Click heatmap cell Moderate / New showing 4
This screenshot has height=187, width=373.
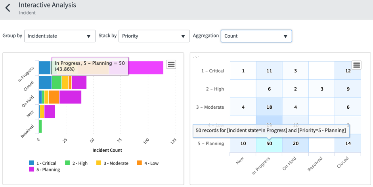pyautogui.click(x=243, y=107)
